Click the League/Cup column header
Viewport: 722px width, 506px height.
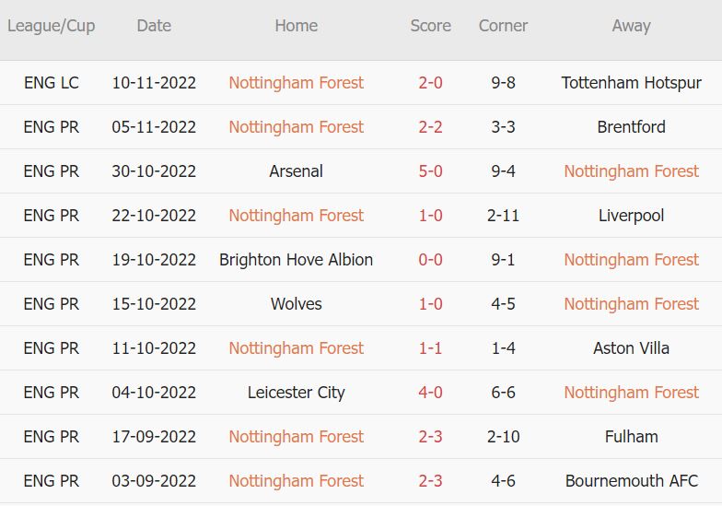pyautogui.click(x=52, y=26)
